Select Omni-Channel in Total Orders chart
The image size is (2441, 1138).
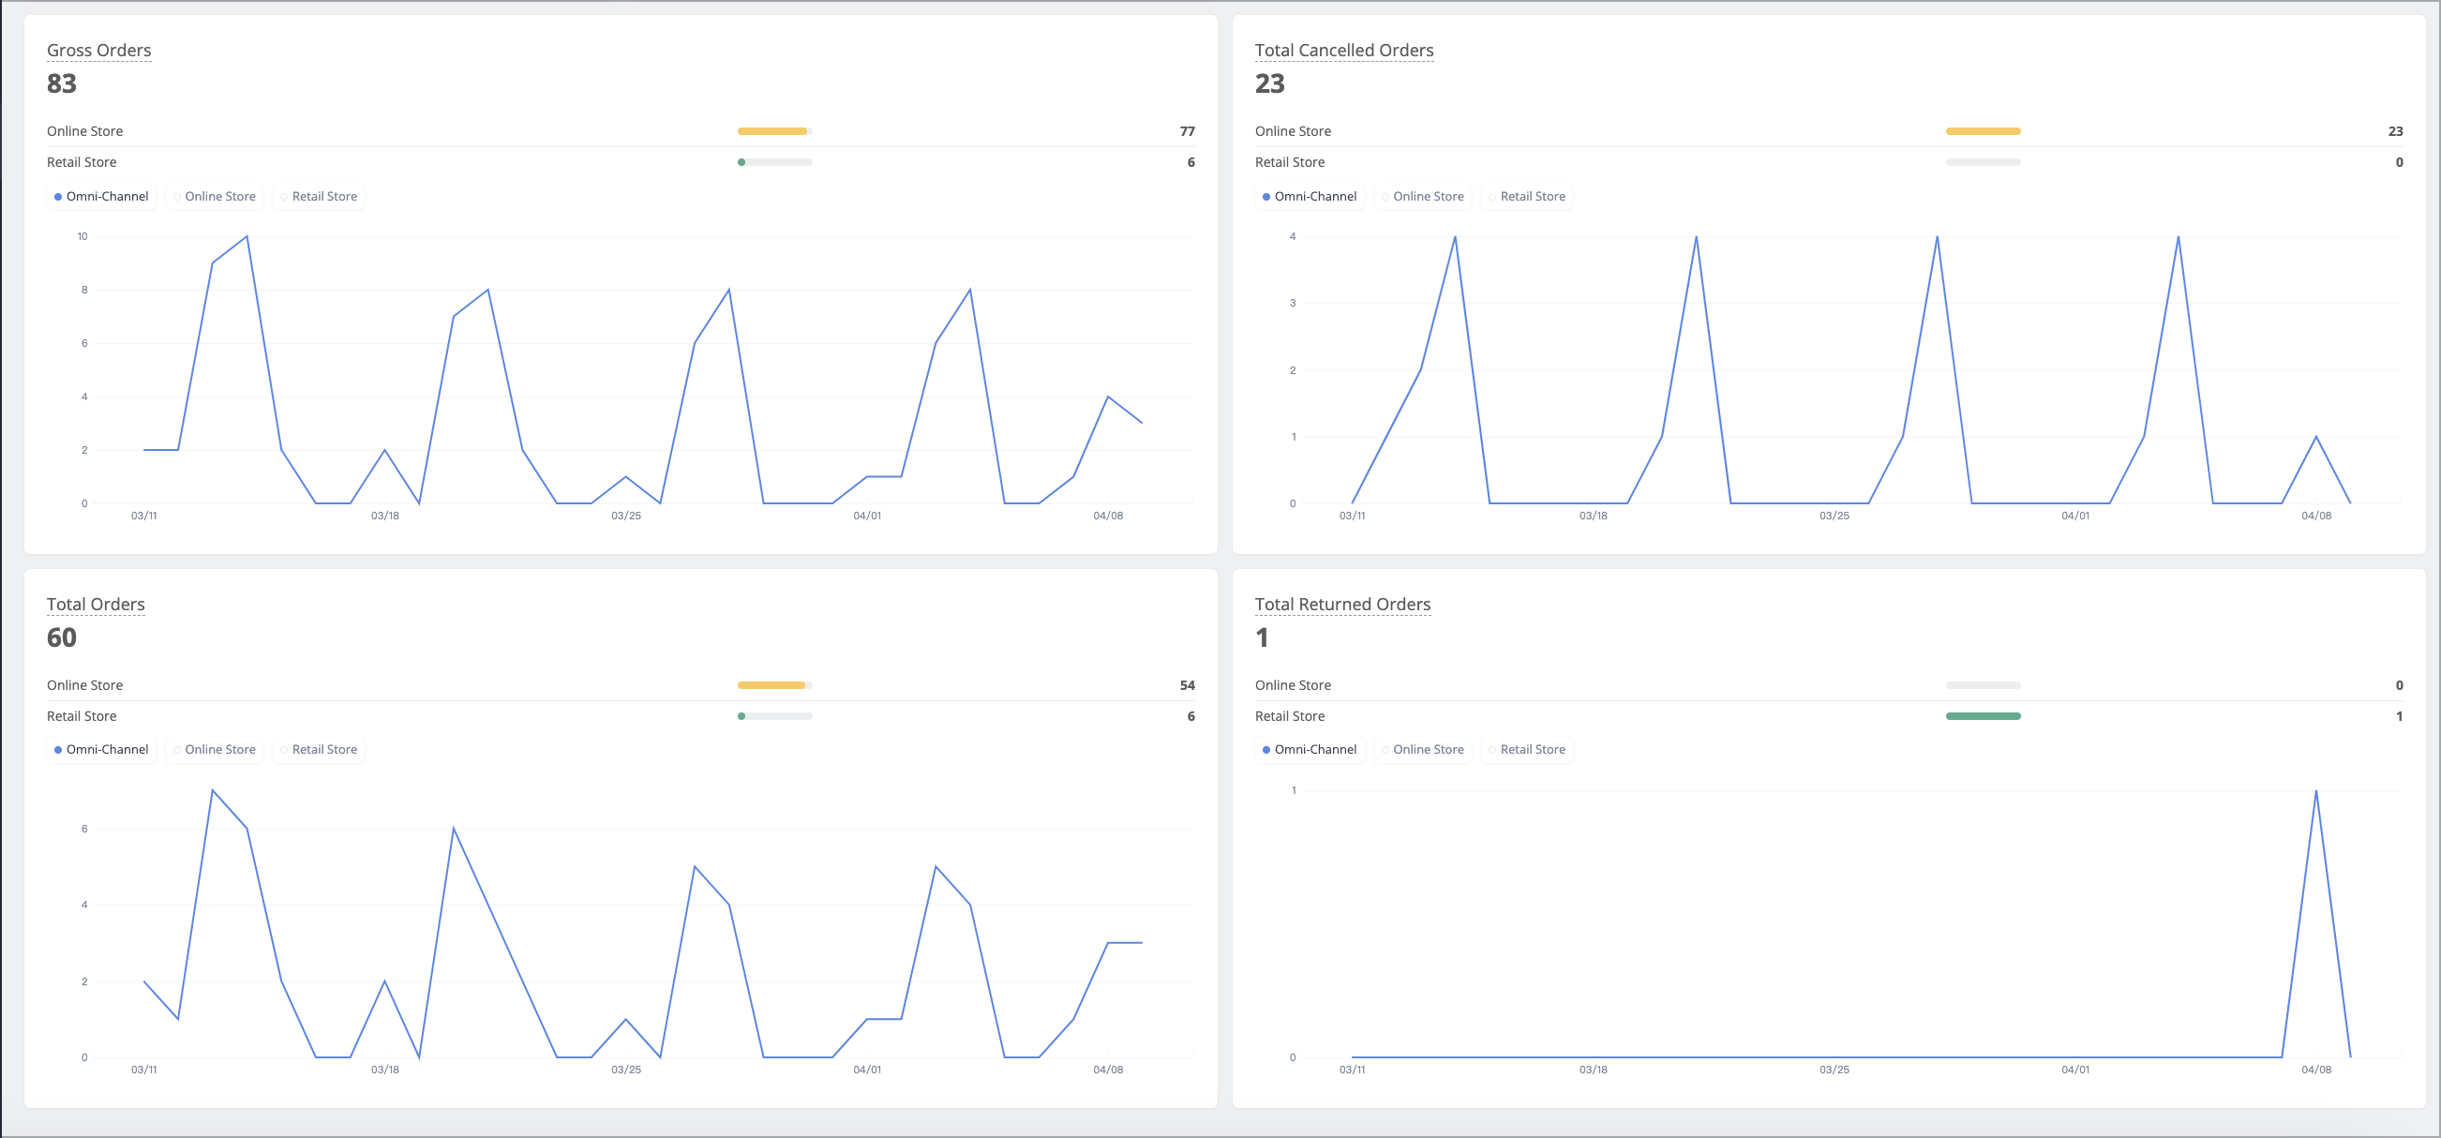point(101,750)
